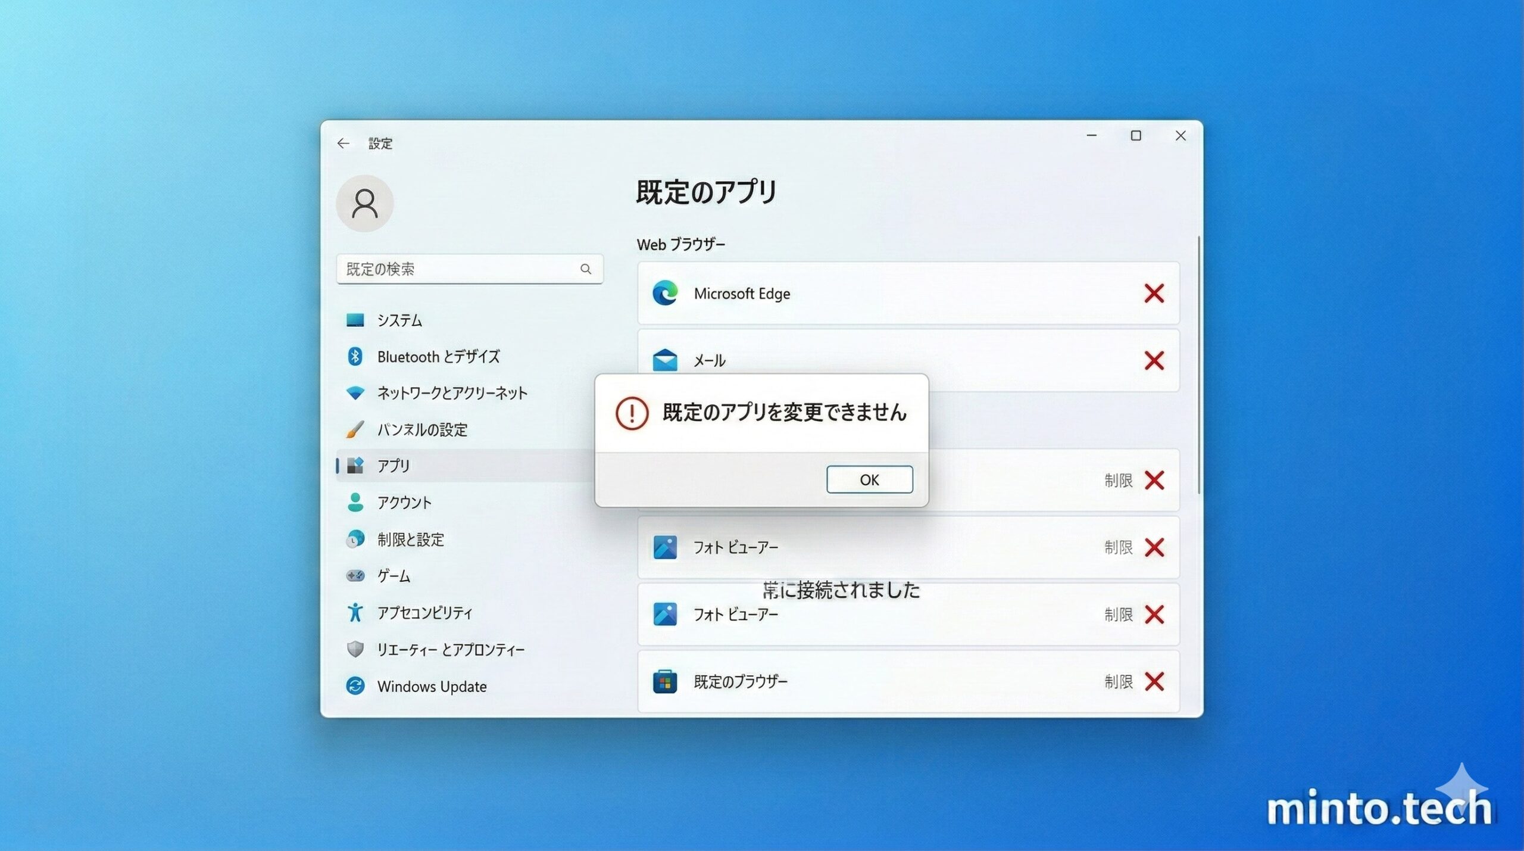Select アクセシビリティ from the sidebar
Image resolution: width=1524 pixels, height=851 pixels.
355,613
